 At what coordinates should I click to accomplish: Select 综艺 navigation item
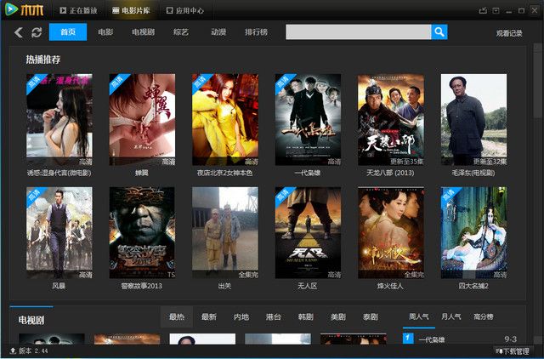click(x=181, y=32)
